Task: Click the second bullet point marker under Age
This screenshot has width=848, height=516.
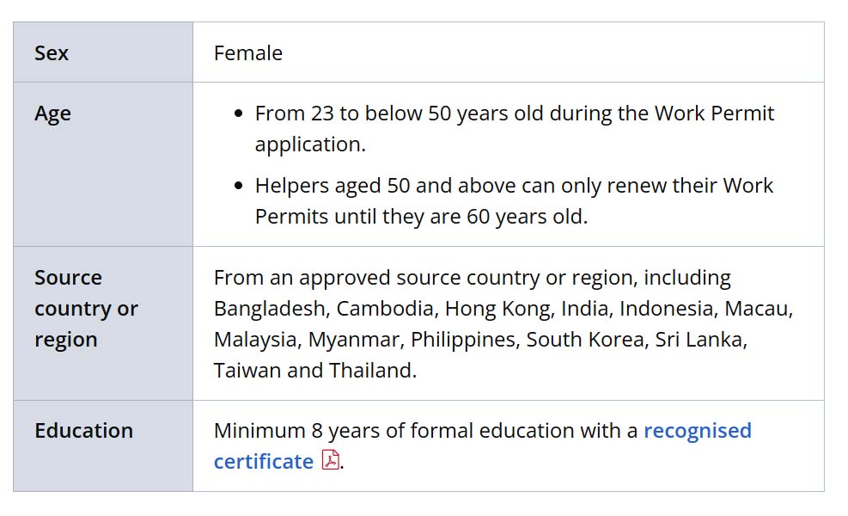Action: pyautogui.click(x=239, y=186)
